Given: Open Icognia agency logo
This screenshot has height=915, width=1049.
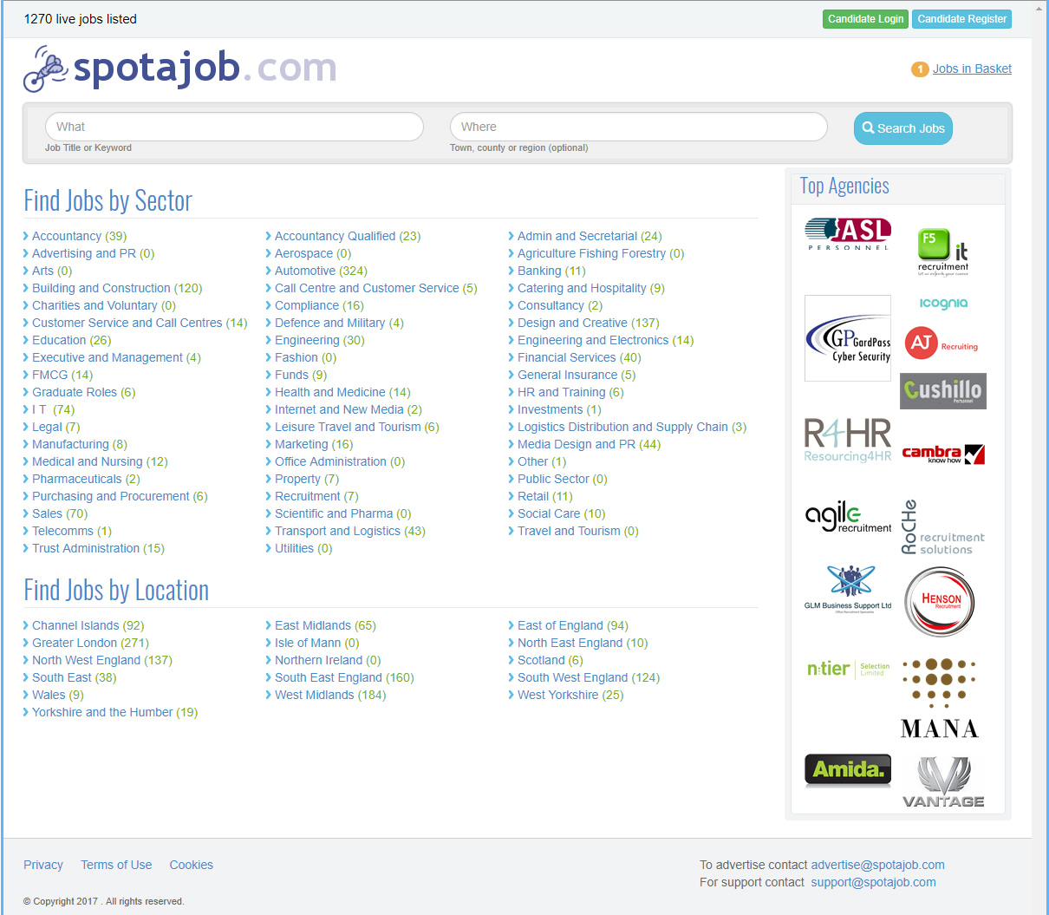Looking at the screenshot, I should pos(943,304).
